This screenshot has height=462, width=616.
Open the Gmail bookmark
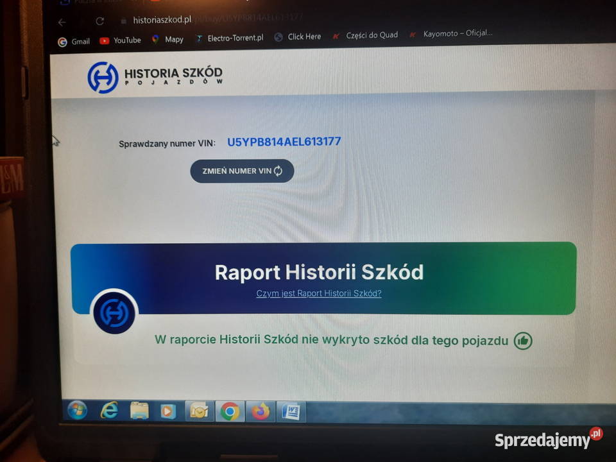(x=74, y=42)
